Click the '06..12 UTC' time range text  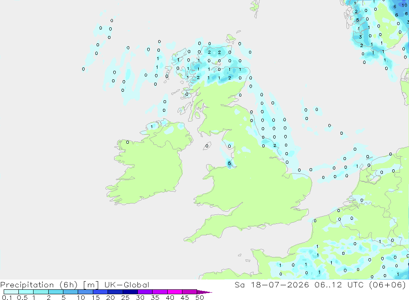(x=339, y=284)
